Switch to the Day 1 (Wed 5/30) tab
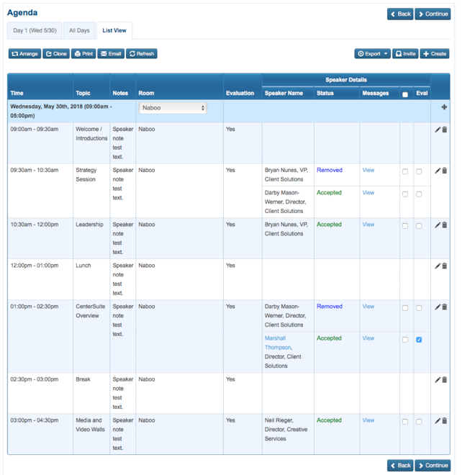Viewport: 462px width, 475px height. (35, 31)
